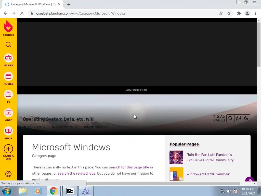
Task: Click the address bar URL field
Action: 123,13
